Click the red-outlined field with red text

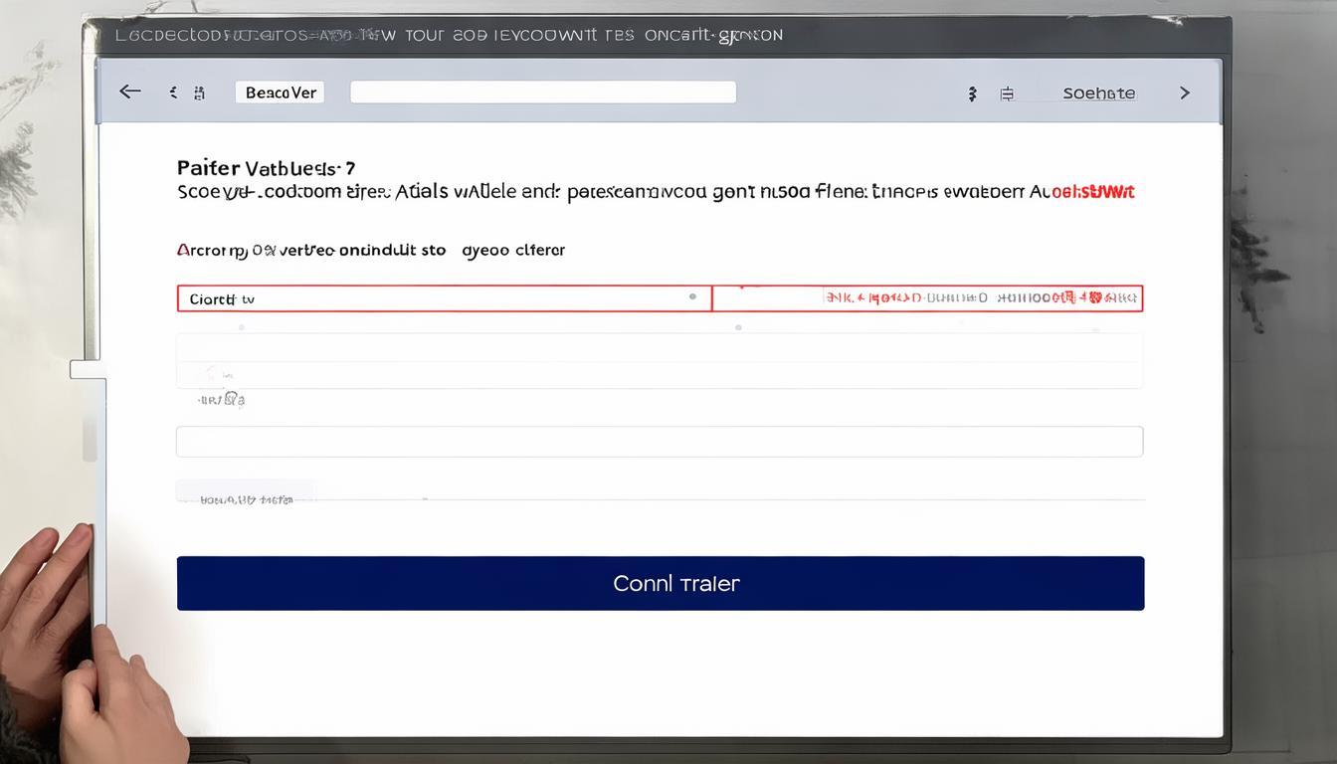click(x=927, y=298)
